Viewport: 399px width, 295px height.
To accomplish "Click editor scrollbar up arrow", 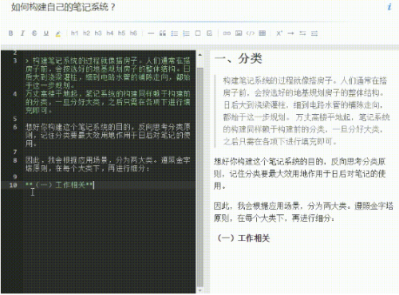I will [200, 55].
